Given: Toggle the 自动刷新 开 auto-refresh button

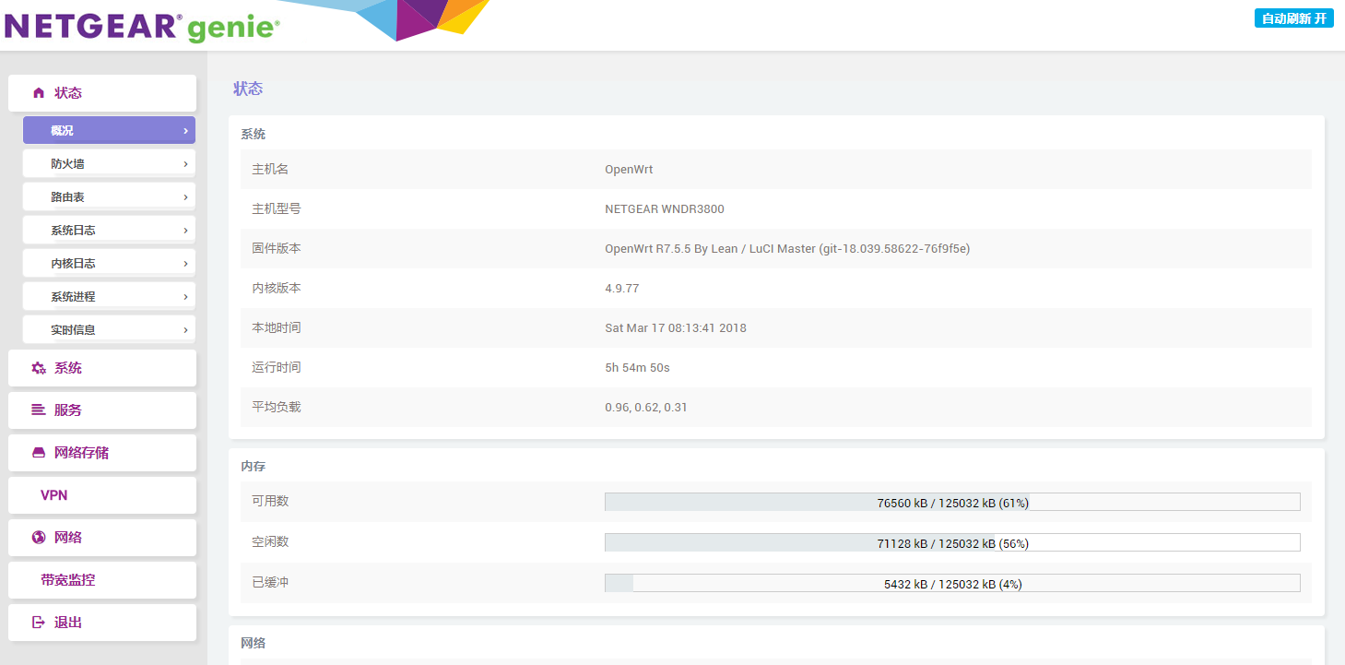Looking at the screenshot, I should (1293, 18).
